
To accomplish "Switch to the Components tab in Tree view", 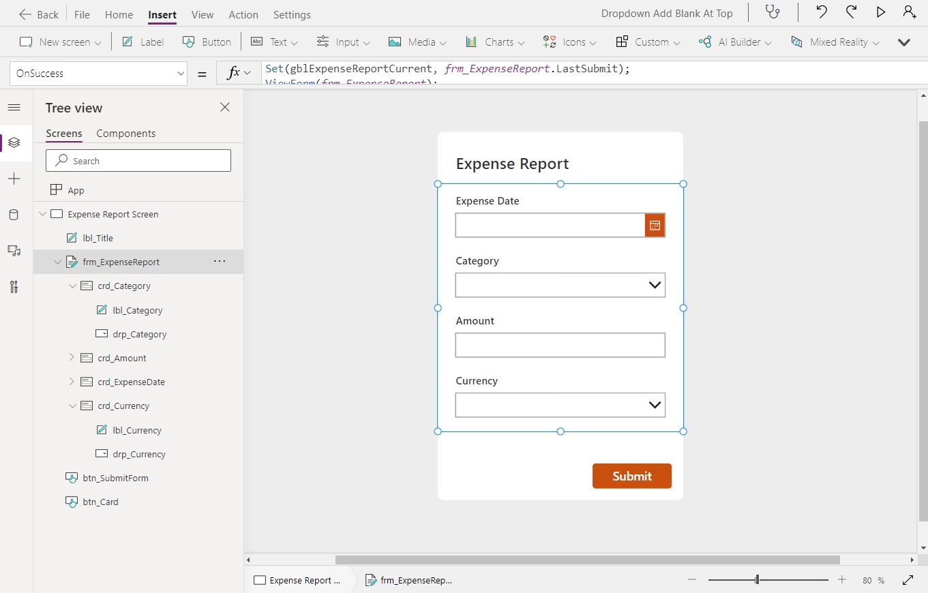I will tap(125, 134).
